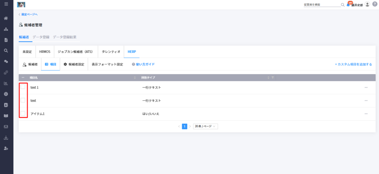Viewport: 379px width, 174px height.
Task: Select the タレンティオ tab
Action: pos(111,52)
